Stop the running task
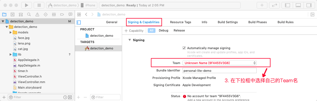This screenshot has width=317, height=101. 39,5
